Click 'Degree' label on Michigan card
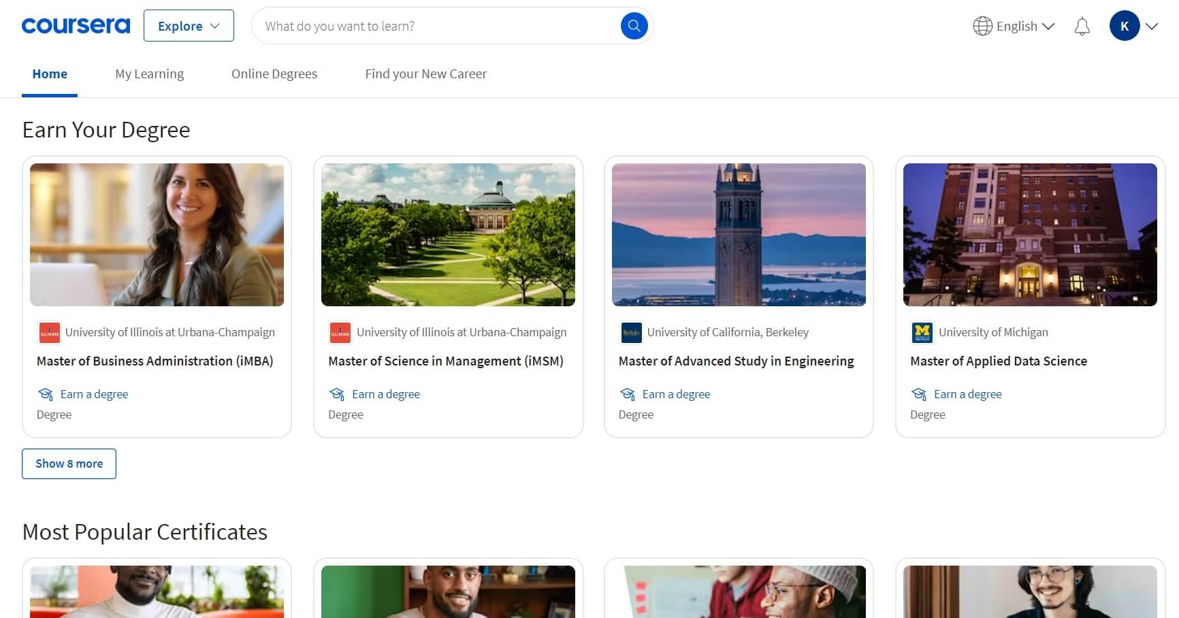 tap(927, 414)
